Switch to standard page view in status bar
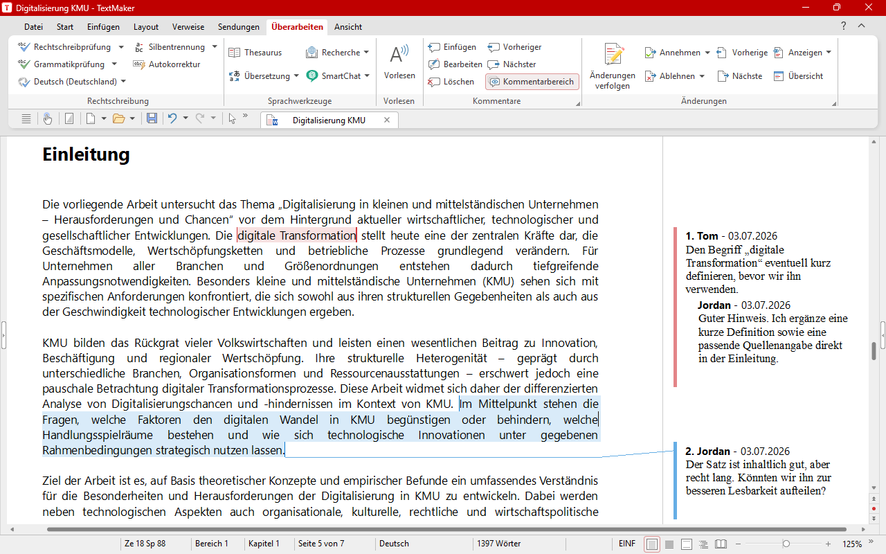The width and height of the screenshot is (886, 554). (652, 544)
